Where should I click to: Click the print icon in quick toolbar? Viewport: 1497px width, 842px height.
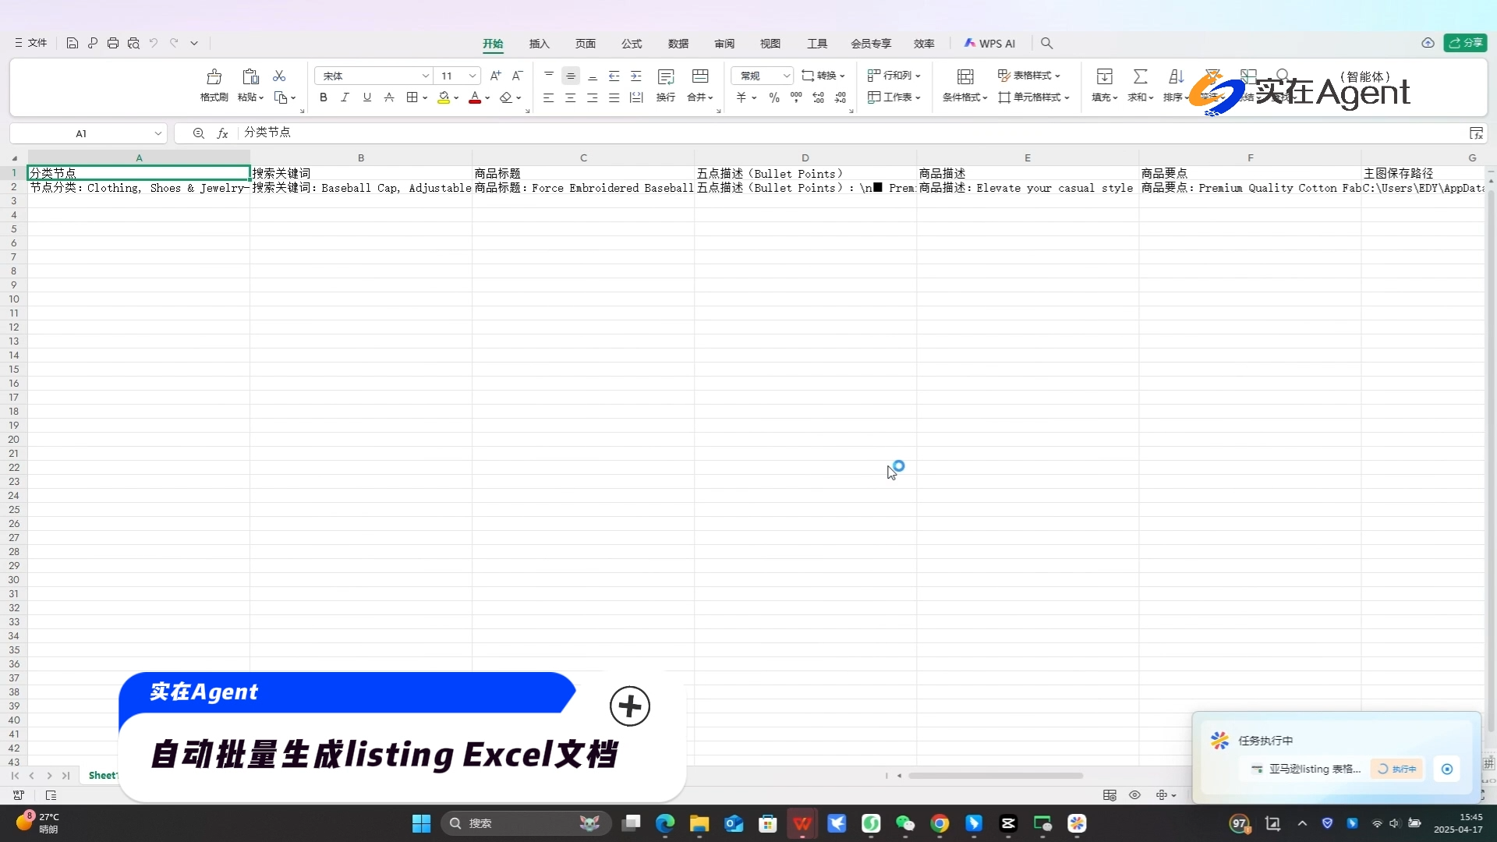[x=113, y=44]
